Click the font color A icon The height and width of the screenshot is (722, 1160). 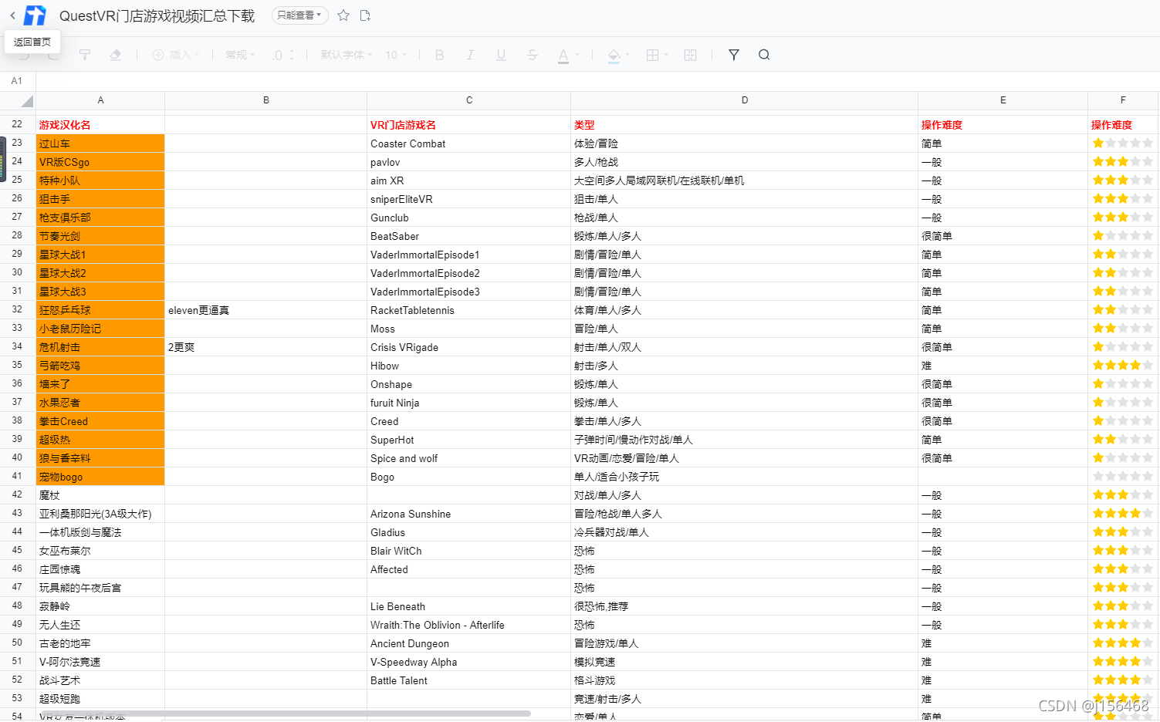563,56
